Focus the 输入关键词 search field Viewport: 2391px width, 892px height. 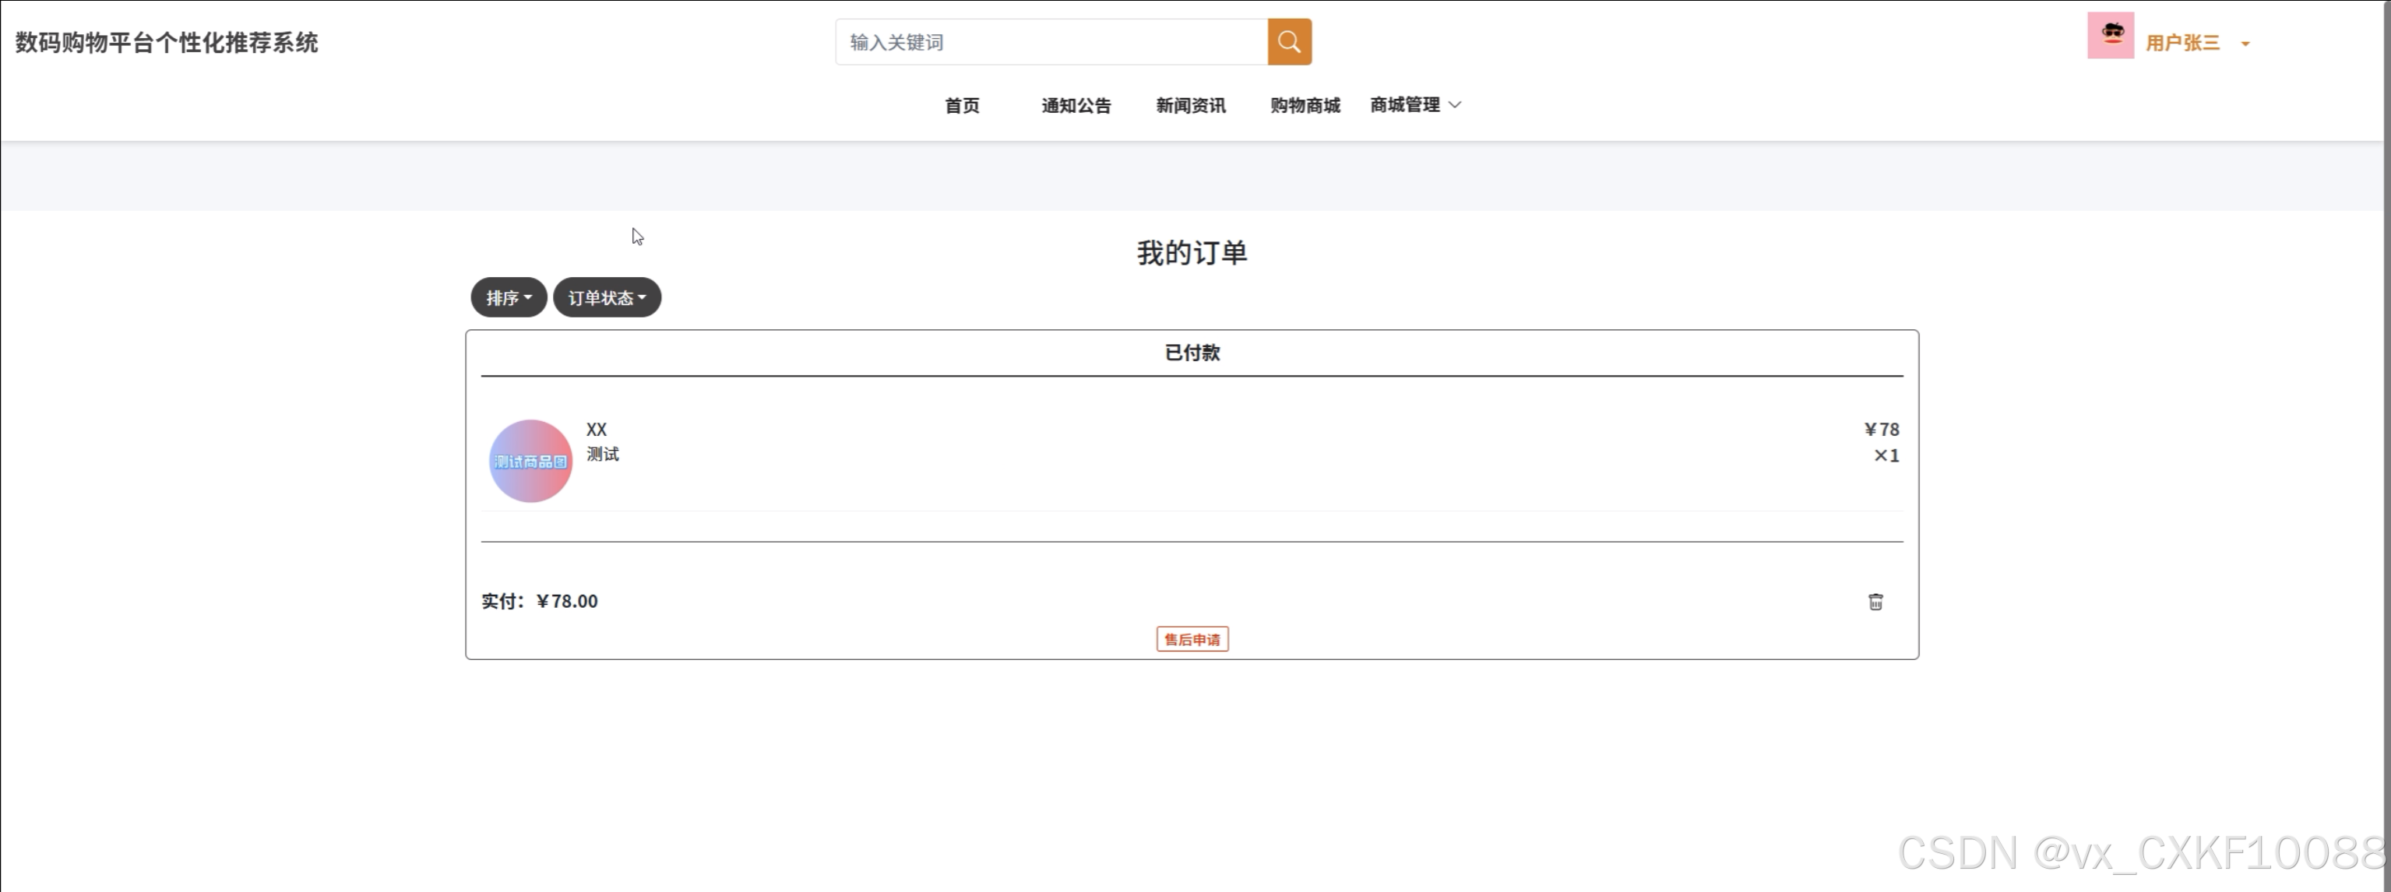(1051, 42)
